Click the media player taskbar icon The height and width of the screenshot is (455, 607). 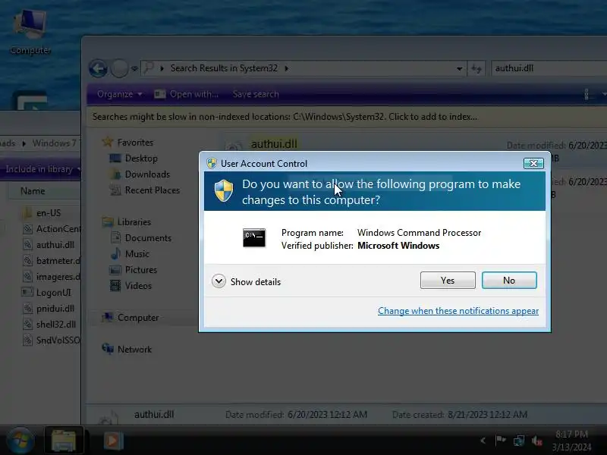tap(113, 441)
